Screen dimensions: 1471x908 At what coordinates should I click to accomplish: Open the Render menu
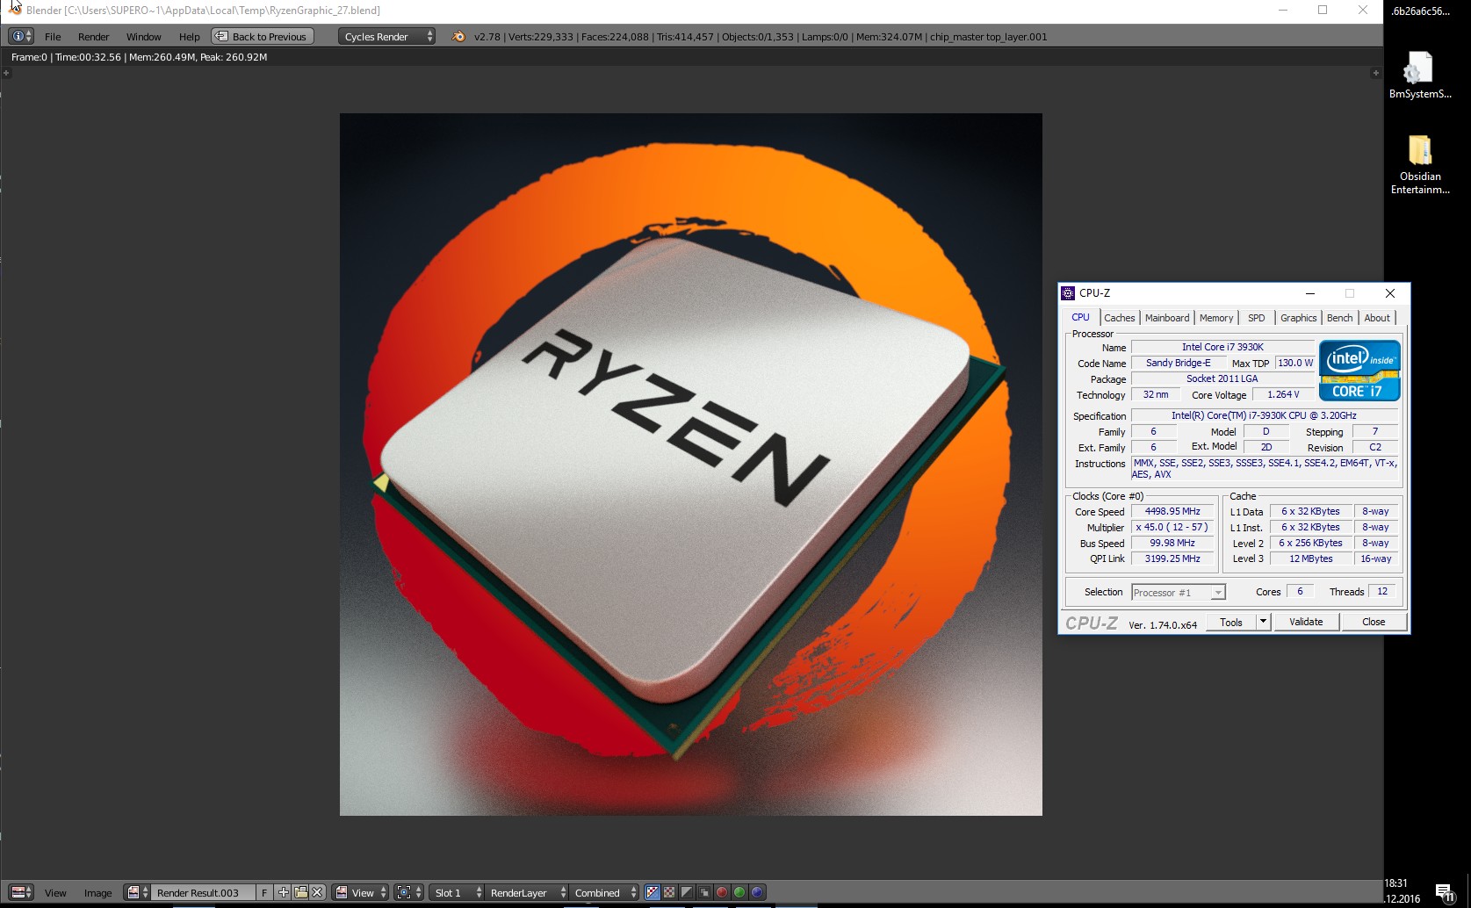pos(93,37)
